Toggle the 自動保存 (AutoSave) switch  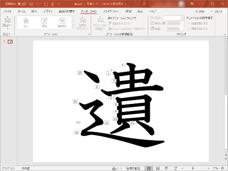[x=22, y=4]
